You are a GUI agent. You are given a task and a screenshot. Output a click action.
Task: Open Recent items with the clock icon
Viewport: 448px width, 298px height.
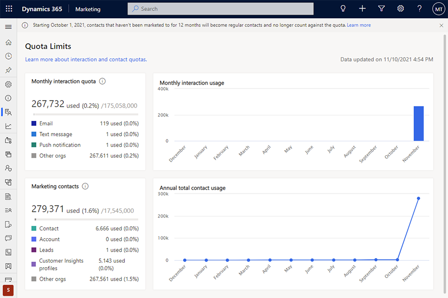pyautogui.click(x=8, y=56)
